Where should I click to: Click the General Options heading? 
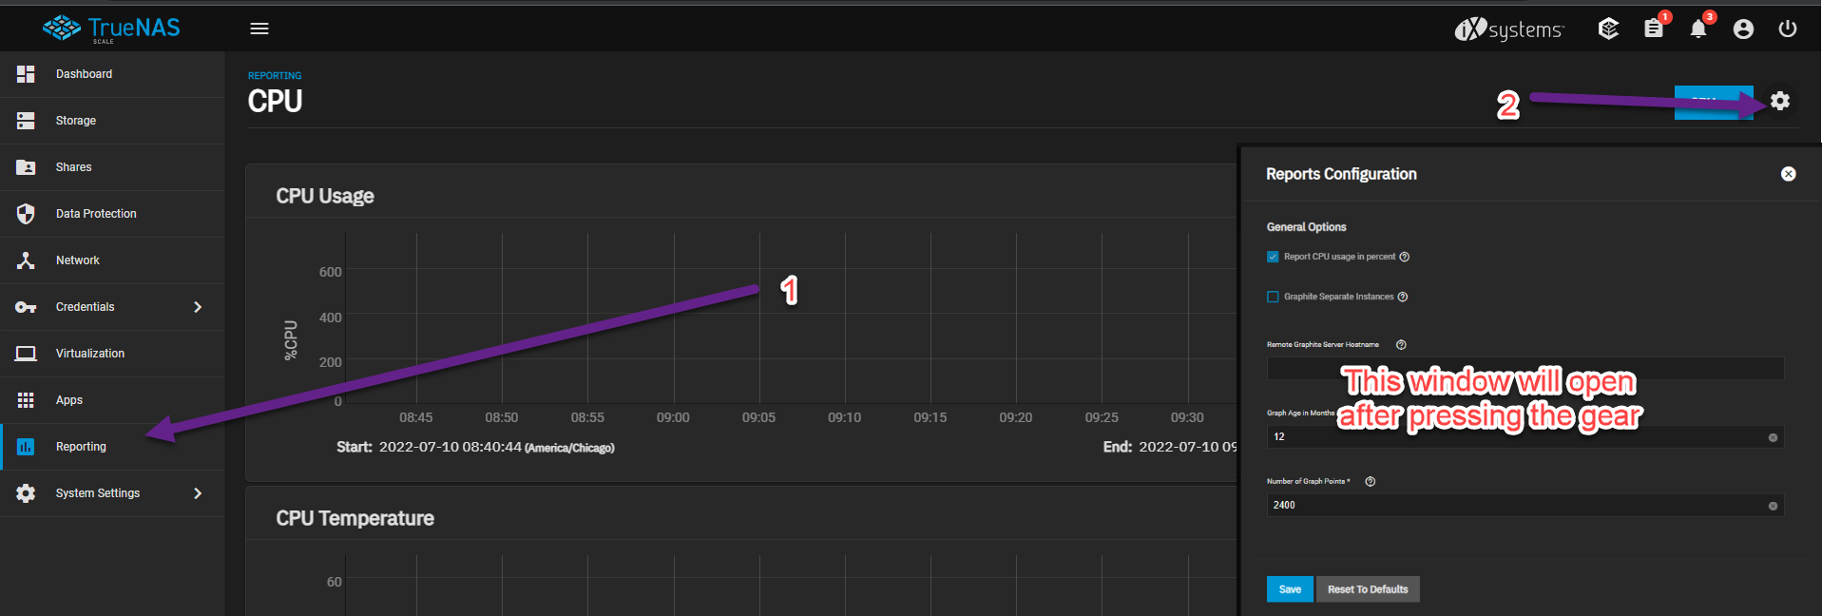1306,227
